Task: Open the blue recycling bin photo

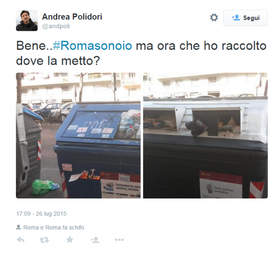Action: 78,135
